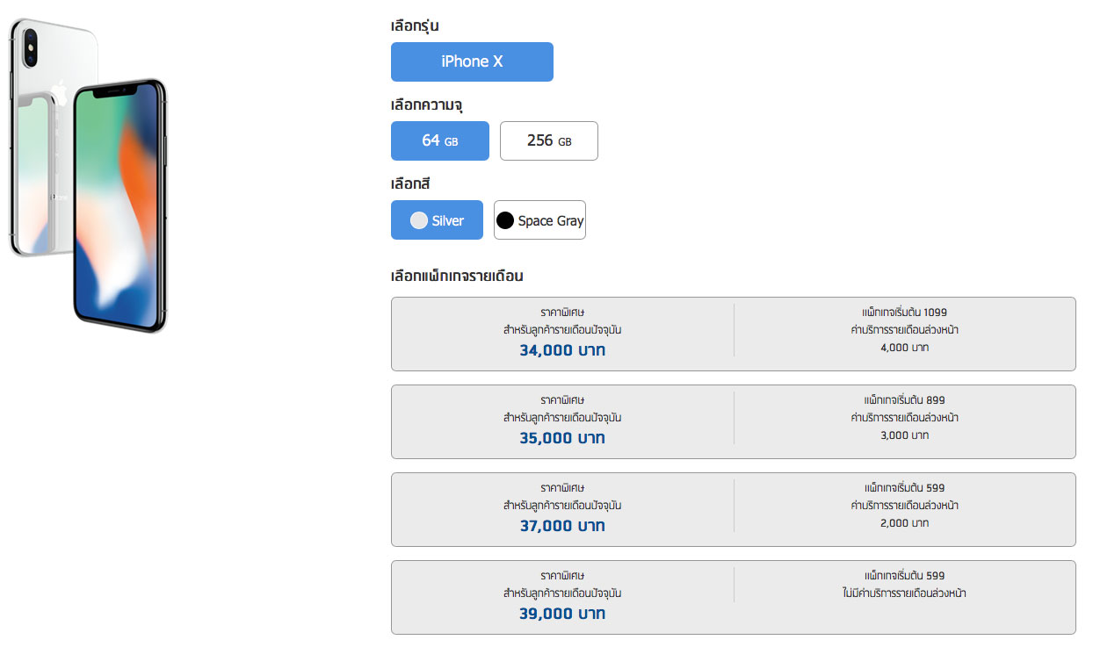The height and width of the screenshot is (647, 1093).
Task: Select the Space Gray color option
Action: (x=539, y=220)
